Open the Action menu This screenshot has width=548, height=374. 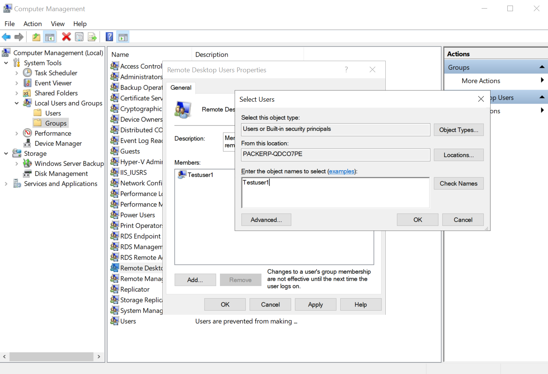pyautogui.click(x=32, y=24)
